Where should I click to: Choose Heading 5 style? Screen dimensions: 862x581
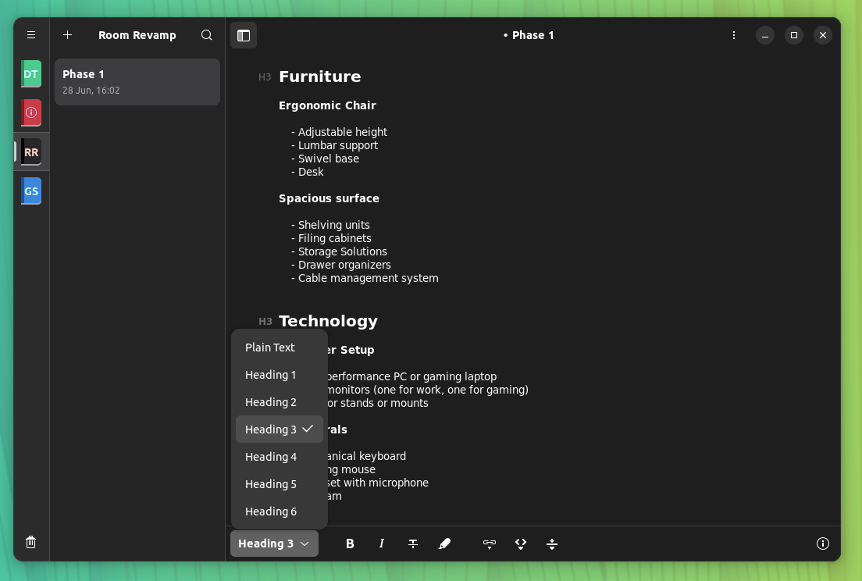pyautogui.click(x=280, y=484)
